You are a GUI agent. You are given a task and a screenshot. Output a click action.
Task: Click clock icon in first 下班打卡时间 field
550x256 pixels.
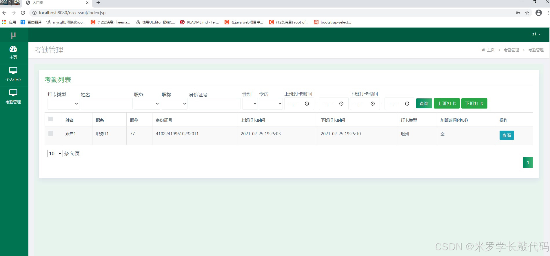[373, 104]
